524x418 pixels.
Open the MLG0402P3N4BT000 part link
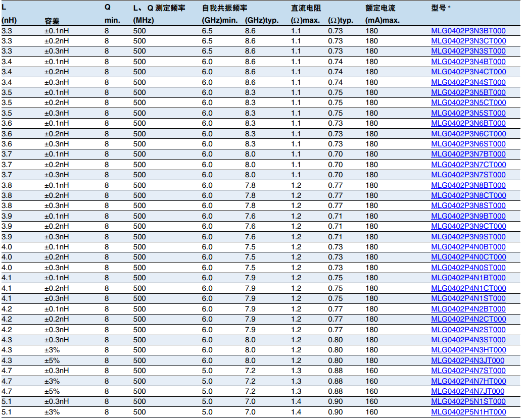click(x=468, y=62)
